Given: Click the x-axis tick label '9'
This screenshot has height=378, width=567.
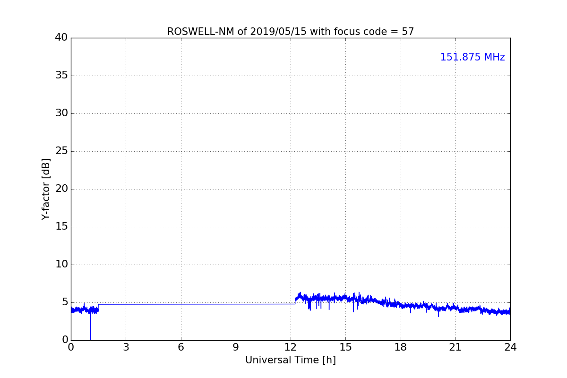Looking at the screenshot, I should [x=236, y=347].
